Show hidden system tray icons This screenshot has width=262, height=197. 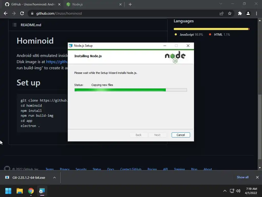click(x=225, y=191)
